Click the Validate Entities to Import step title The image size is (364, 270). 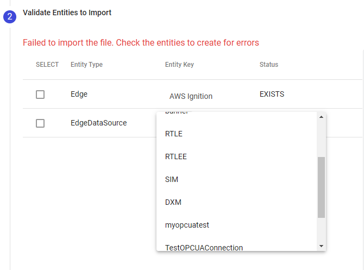(67, 12)
